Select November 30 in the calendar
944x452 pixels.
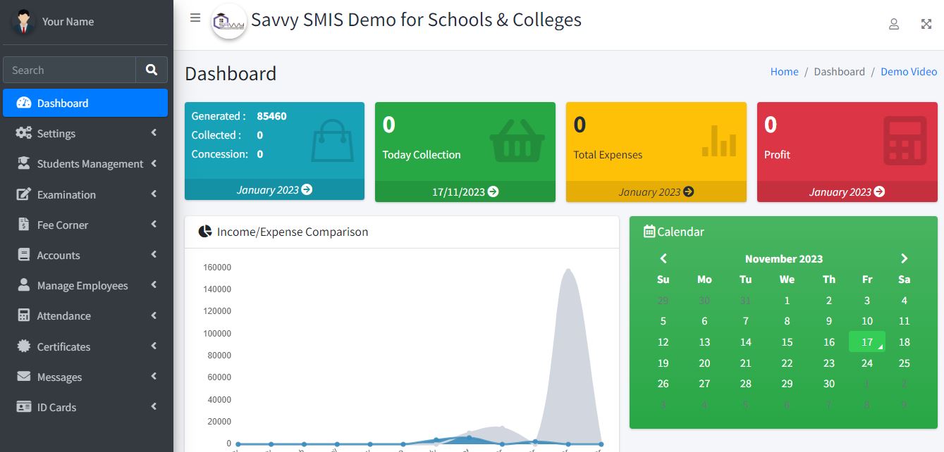tap(829, 384)
